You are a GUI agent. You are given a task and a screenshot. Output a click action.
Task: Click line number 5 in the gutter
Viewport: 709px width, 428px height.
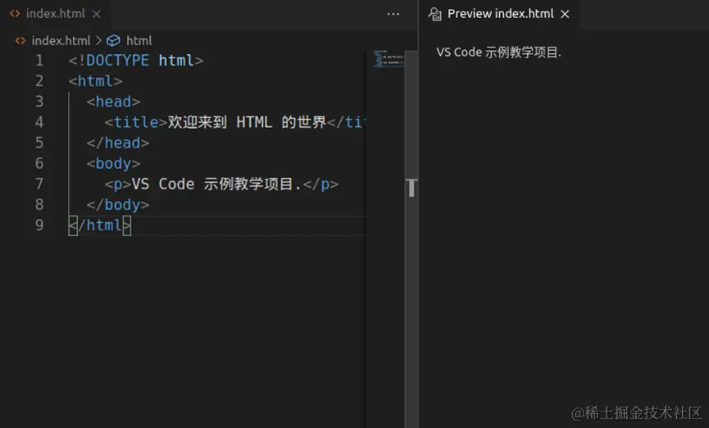click(x=40, y=143)
